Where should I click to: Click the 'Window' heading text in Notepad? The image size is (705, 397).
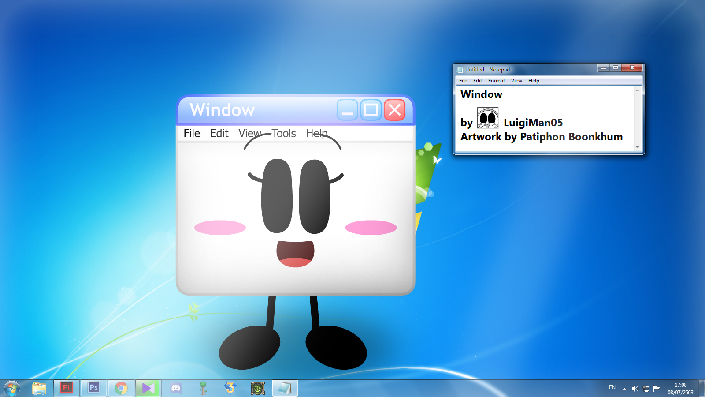[481, 94]
